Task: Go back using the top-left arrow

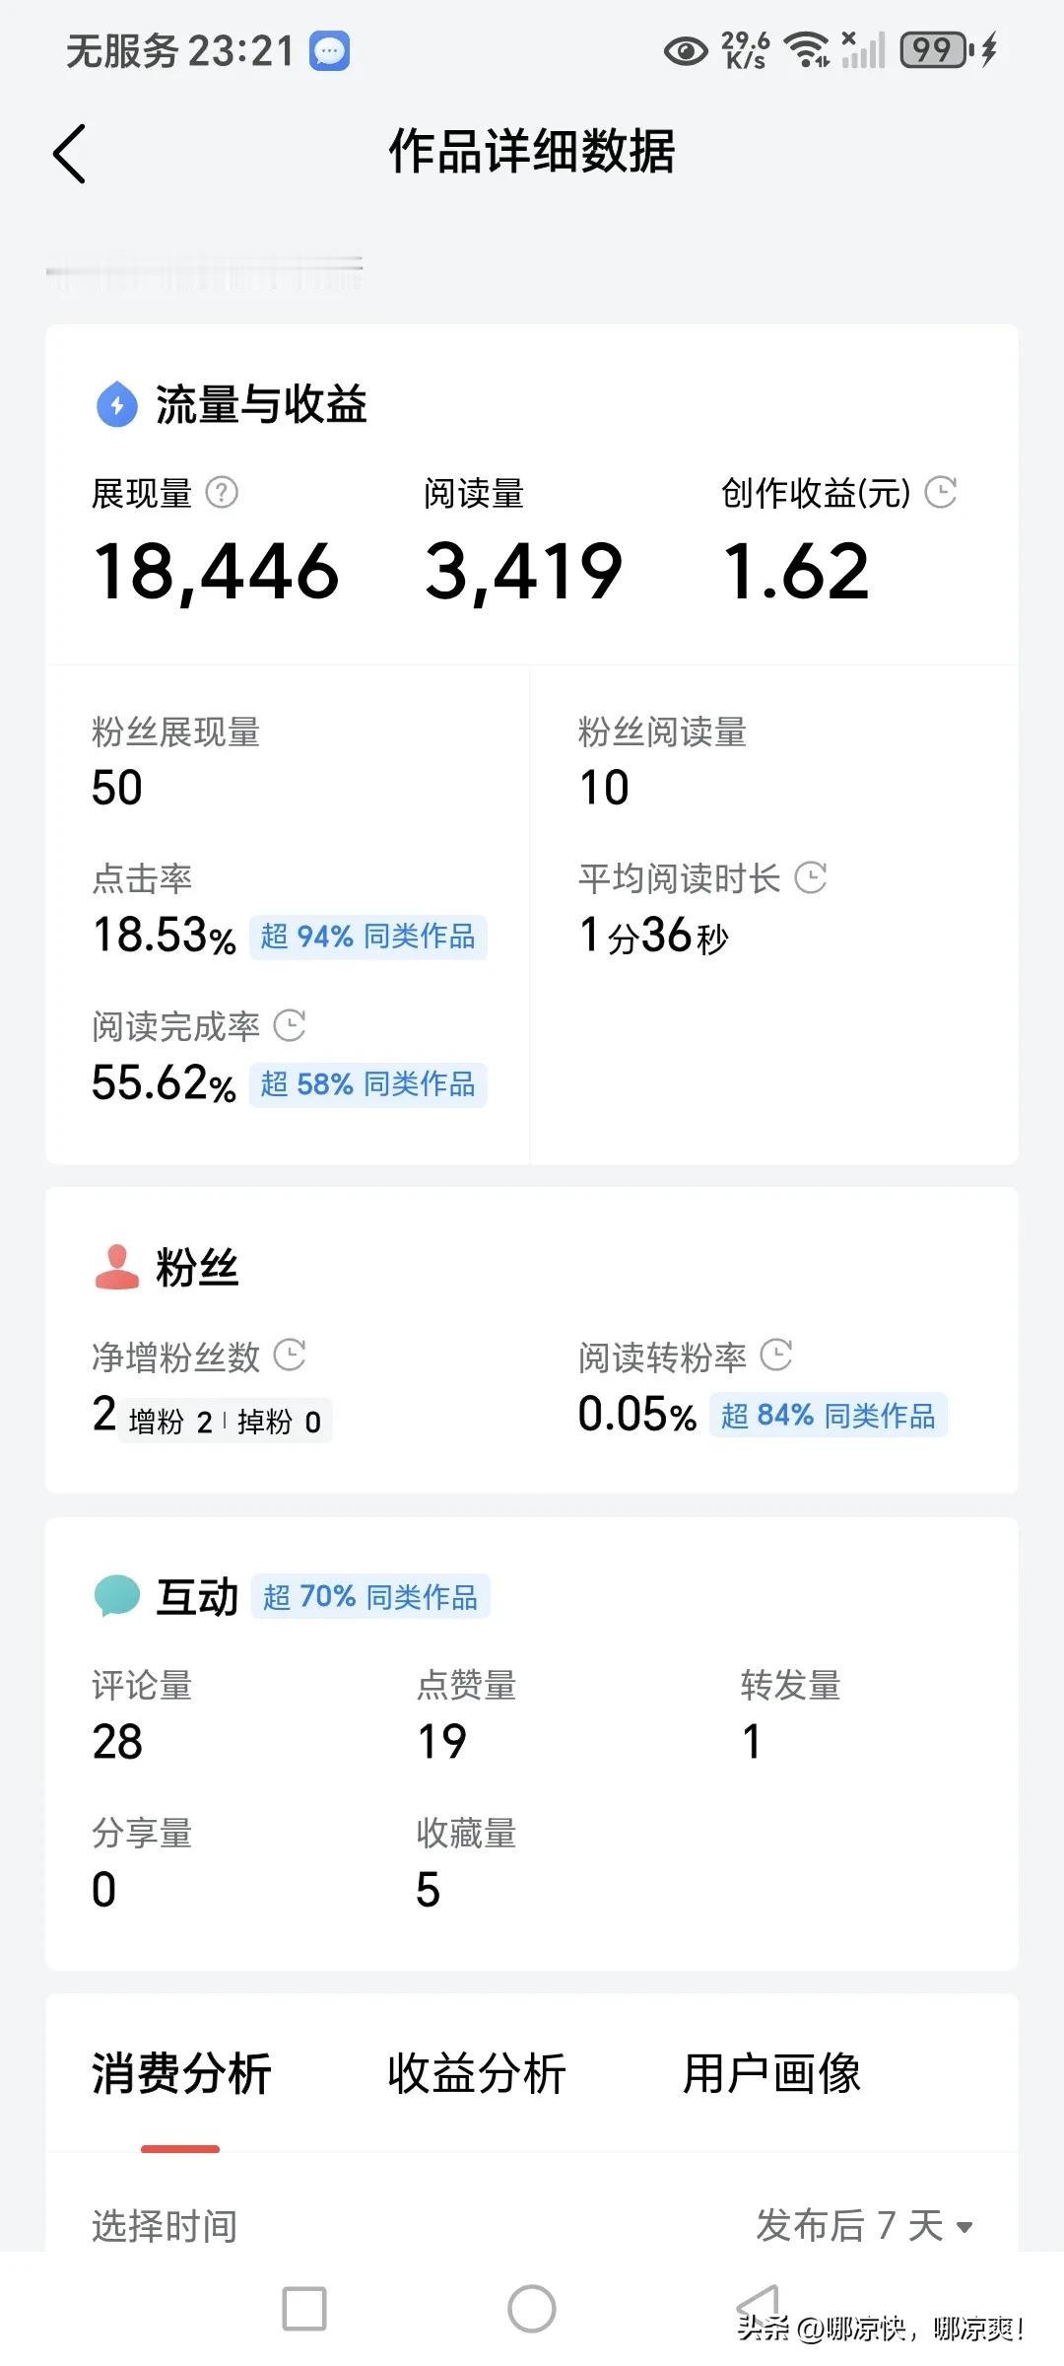Action: tap(69, 153)
